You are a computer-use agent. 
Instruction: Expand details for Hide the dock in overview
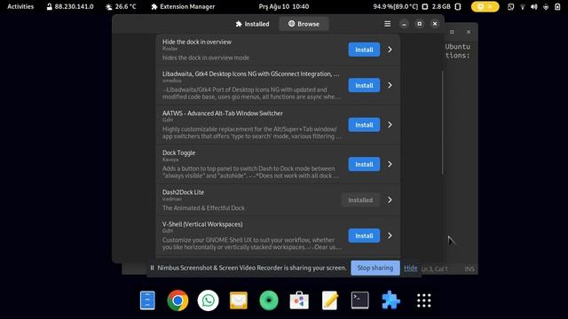tap(390, 50)
